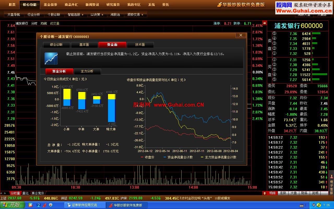Click the 小单 bar in the chart
The image size is (334, 209).
point(67,97)
